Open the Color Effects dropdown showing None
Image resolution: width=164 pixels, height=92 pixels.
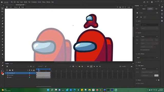147,57
